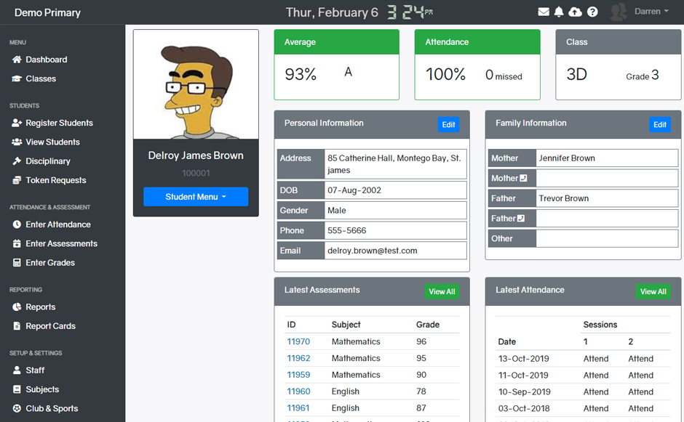This screenshot has width=684, height=422.
Task: Click the Report Cards document icon
Action: click(x=17, y=326)
